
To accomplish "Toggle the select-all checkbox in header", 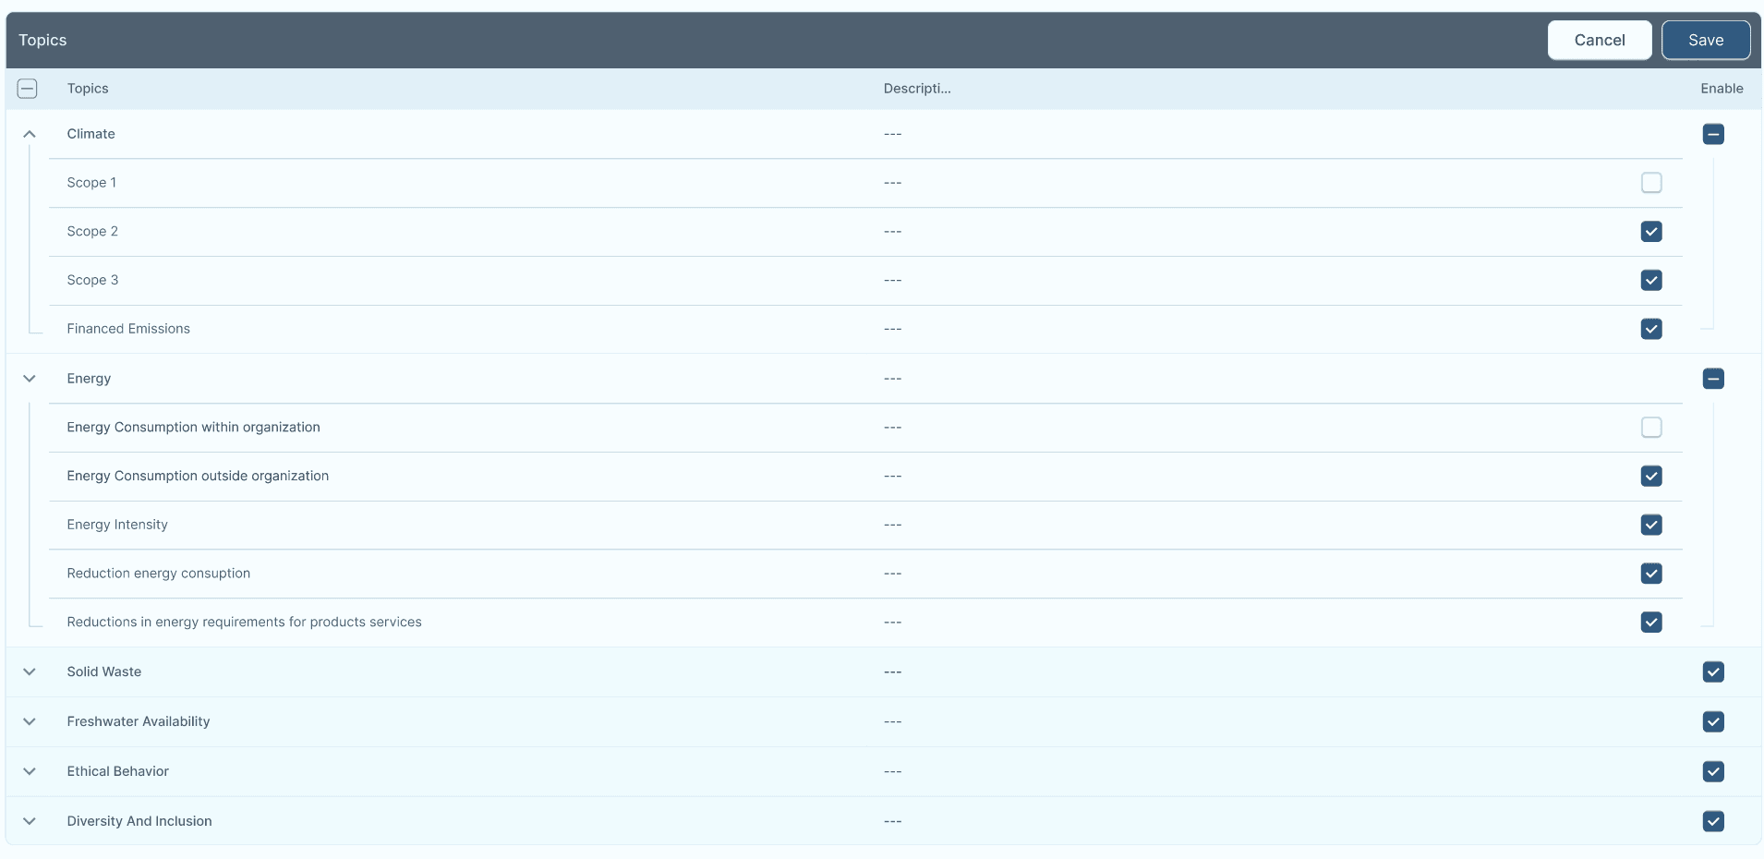I will coord(28,89).
